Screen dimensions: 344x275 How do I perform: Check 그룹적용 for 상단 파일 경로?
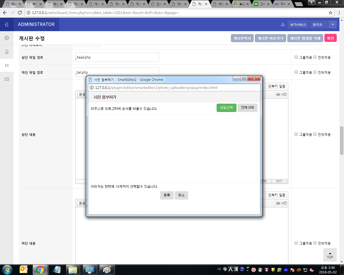(296, 57)
